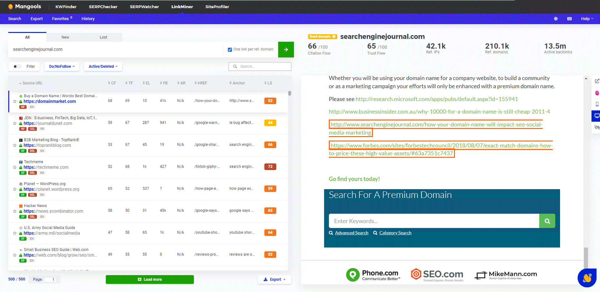
Task: Click Export in purple menu bar
Action: [37, 19]
